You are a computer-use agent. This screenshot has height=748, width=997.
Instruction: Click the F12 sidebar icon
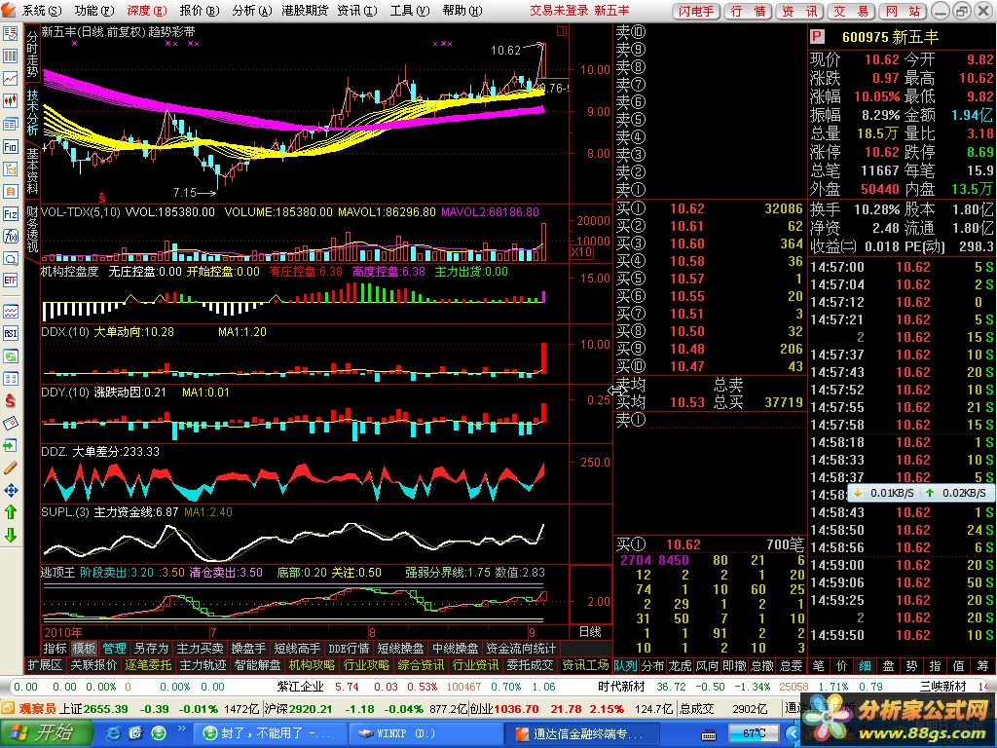coord(10,214)
